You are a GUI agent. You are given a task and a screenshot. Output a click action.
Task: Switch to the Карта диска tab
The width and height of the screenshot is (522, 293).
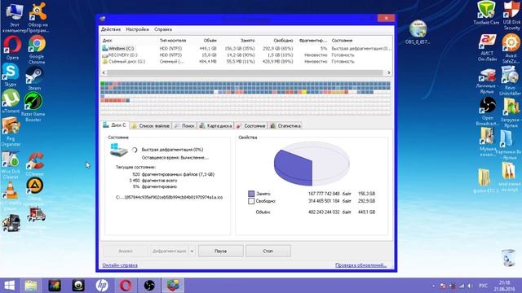tap(215, 126)
